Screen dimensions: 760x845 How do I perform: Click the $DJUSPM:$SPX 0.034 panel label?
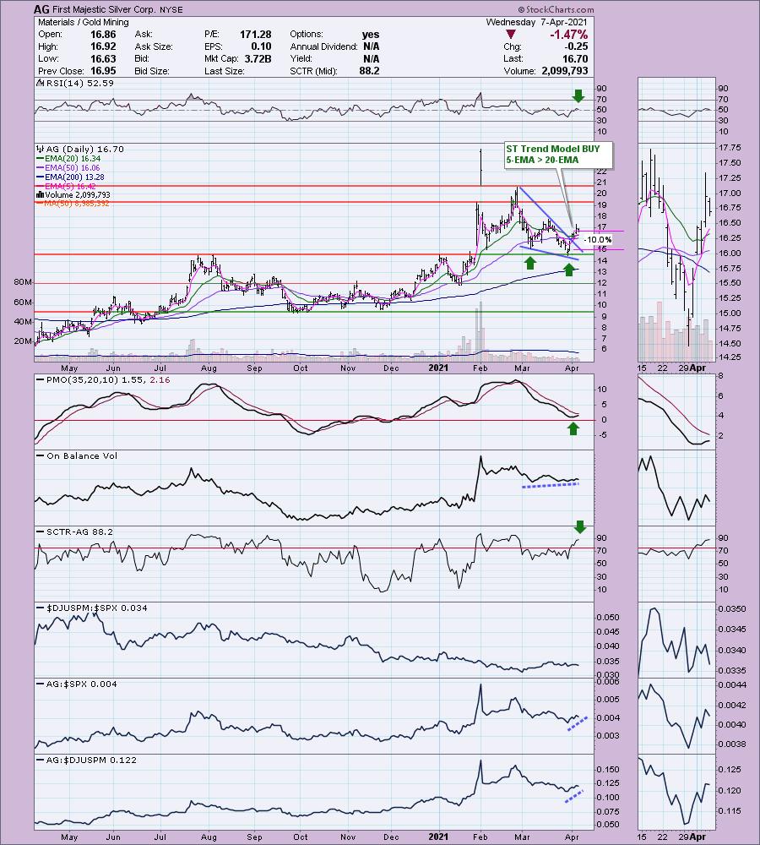[97, 608]
